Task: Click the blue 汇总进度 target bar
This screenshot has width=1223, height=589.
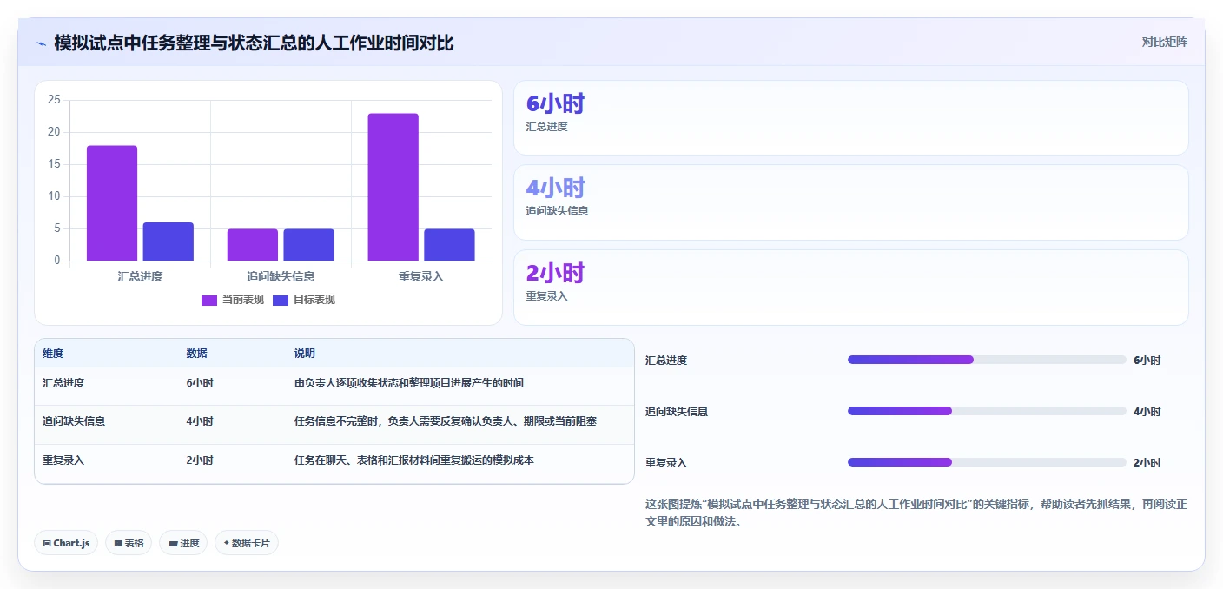Action: coord(169,242)
